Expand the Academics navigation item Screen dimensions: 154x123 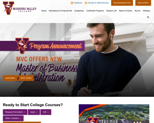coord(79,11)
